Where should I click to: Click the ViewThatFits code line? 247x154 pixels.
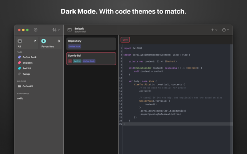(159, 85)
